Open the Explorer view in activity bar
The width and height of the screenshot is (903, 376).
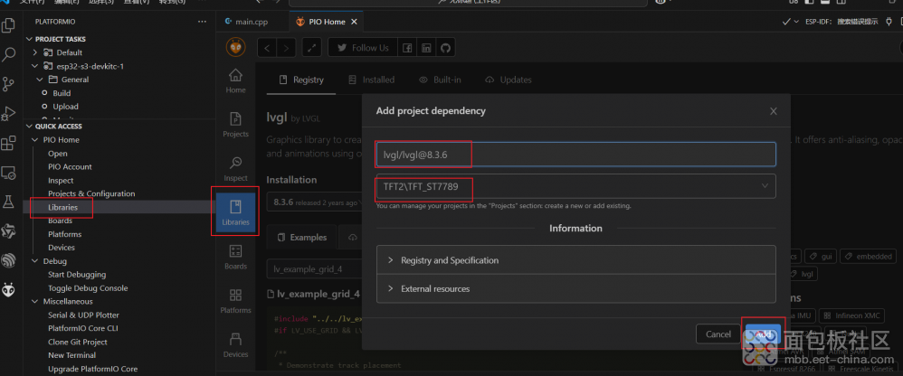[10, 25]
